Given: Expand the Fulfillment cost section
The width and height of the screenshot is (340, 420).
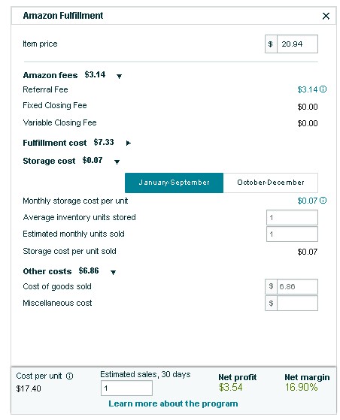Looking at the screenshot, I should [129, 143].
